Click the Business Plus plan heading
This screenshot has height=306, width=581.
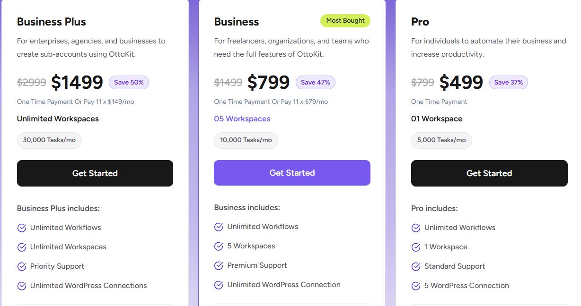coord(52,22)
